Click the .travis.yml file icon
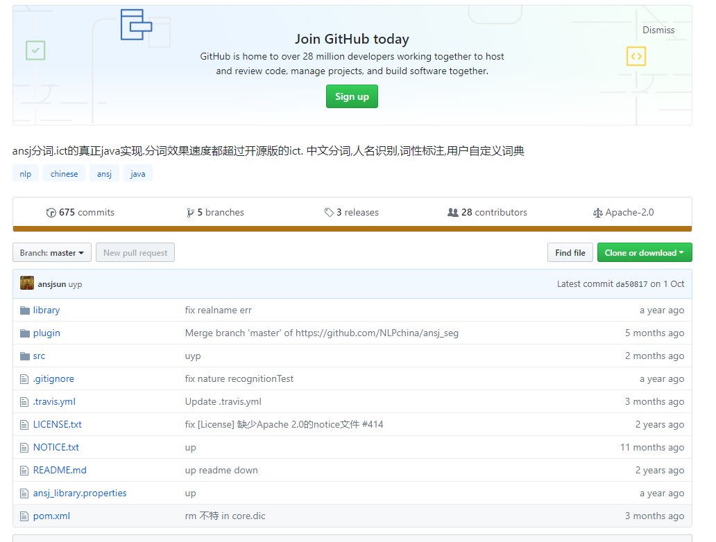This screenshot has width=716, height=542. click(24, 401)
